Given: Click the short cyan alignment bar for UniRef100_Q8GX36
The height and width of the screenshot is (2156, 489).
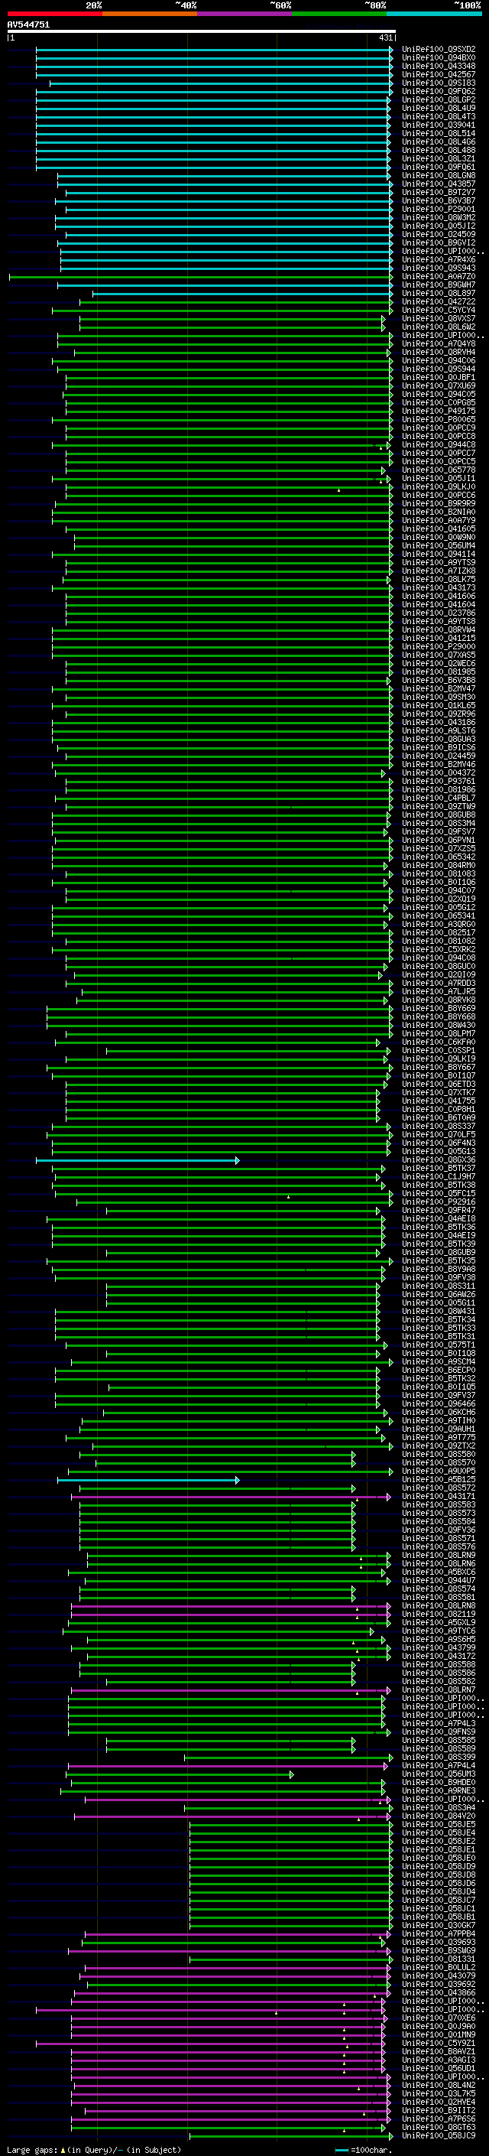Looking at the screenshot, I should tap(137, 1160).
